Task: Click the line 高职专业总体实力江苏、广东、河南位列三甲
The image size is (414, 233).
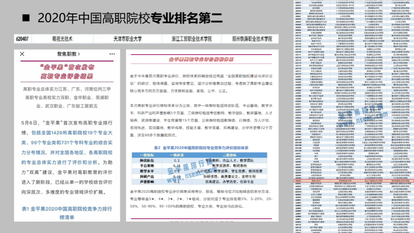Action: tap(67, 89)
